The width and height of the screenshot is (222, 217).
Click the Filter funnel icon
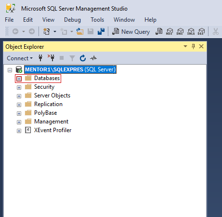click(72, 58)
